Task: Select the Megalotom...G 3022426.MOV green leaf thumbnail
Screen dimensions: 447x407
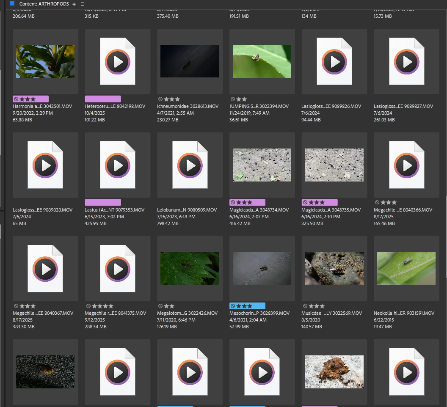Action: pyautogui.click(x=190, y=269)
